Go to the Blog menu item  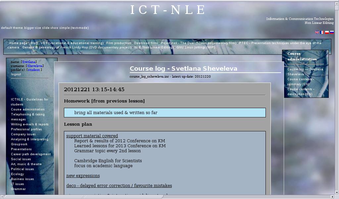click(34, 43)
